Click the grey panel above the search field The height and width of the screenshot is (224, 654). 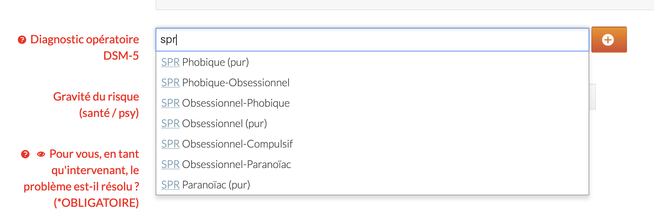pos(405,4)
